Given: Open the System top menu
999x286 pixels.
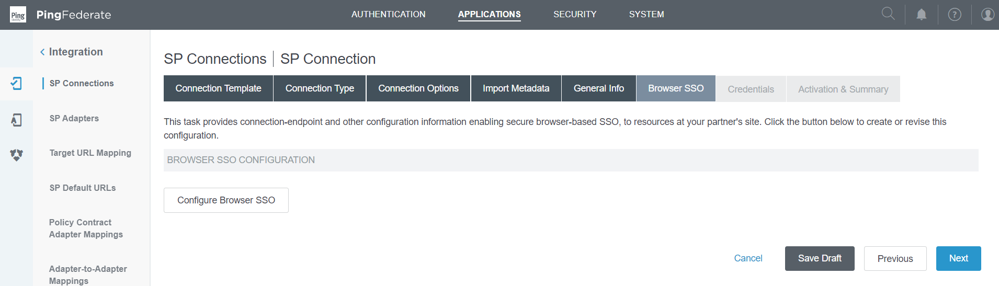Looking at the screenshot, I should [x=646, y=15].
